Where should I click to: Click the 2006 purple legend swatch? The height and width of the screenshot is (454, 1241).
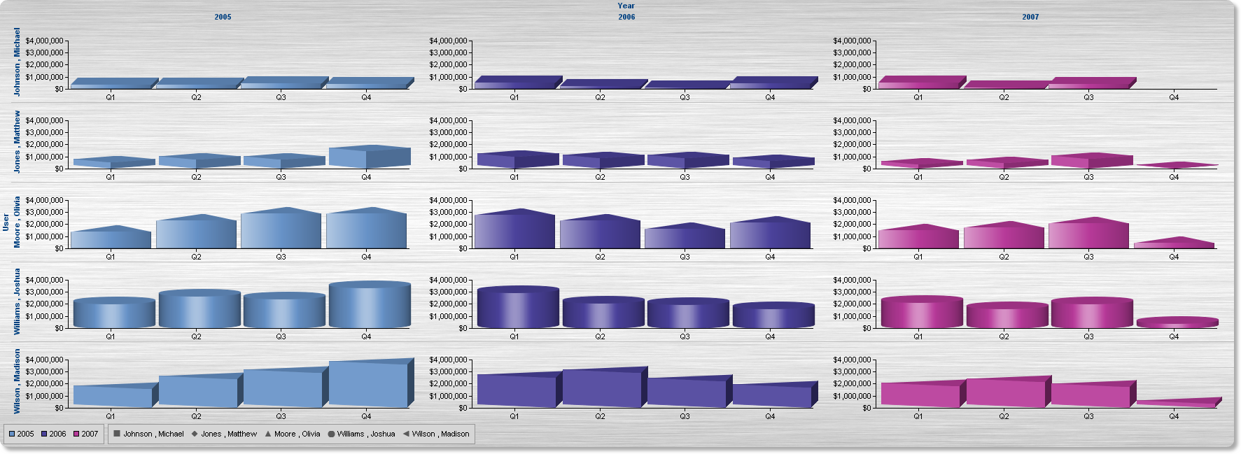[x=44, y=434]
